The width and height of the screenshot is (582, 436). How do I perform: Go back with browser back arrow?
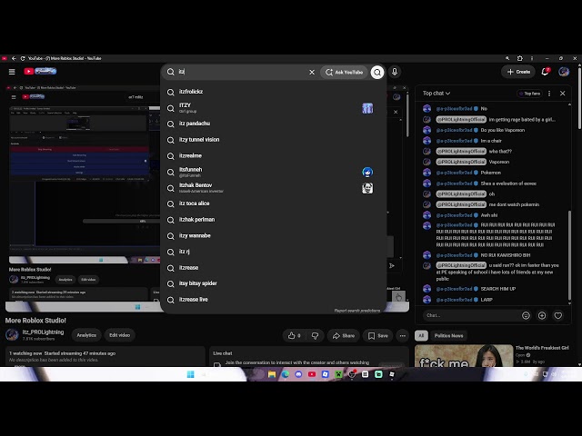coord(14,58)
